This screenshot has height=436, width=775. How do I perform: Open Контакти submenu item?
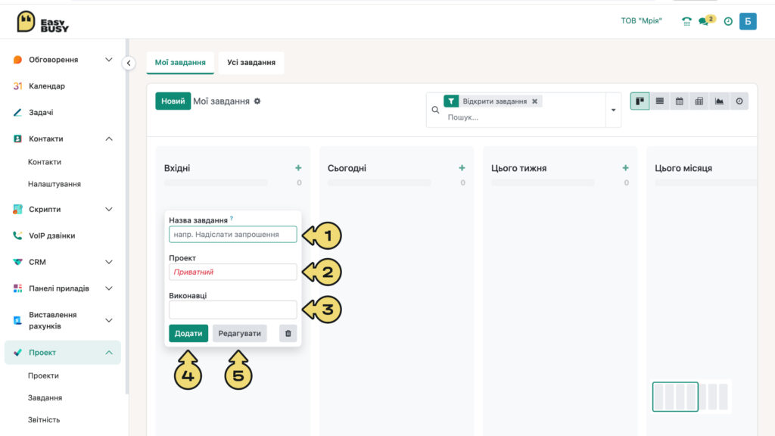45,162
